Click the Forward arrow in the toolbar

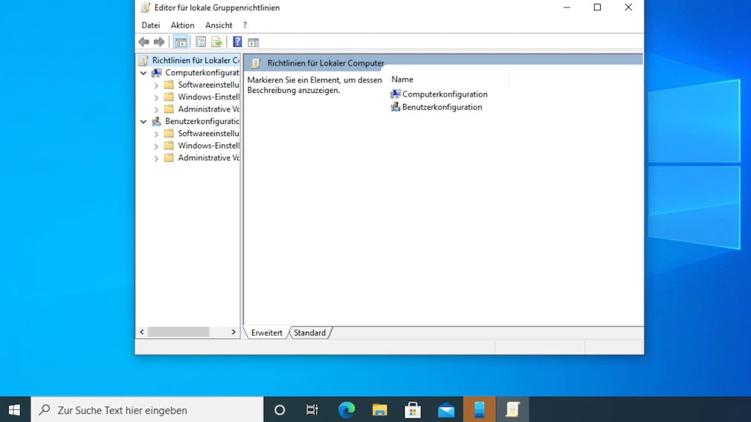coord(159,42)
